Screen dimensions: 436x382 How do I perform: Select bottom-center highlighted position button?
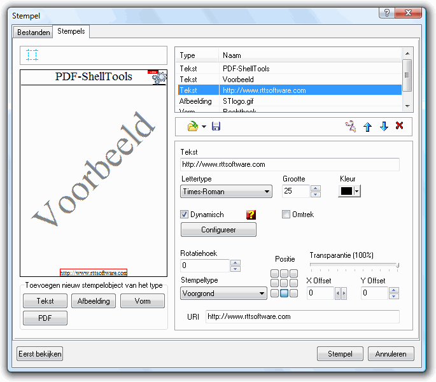coord(284,294)
